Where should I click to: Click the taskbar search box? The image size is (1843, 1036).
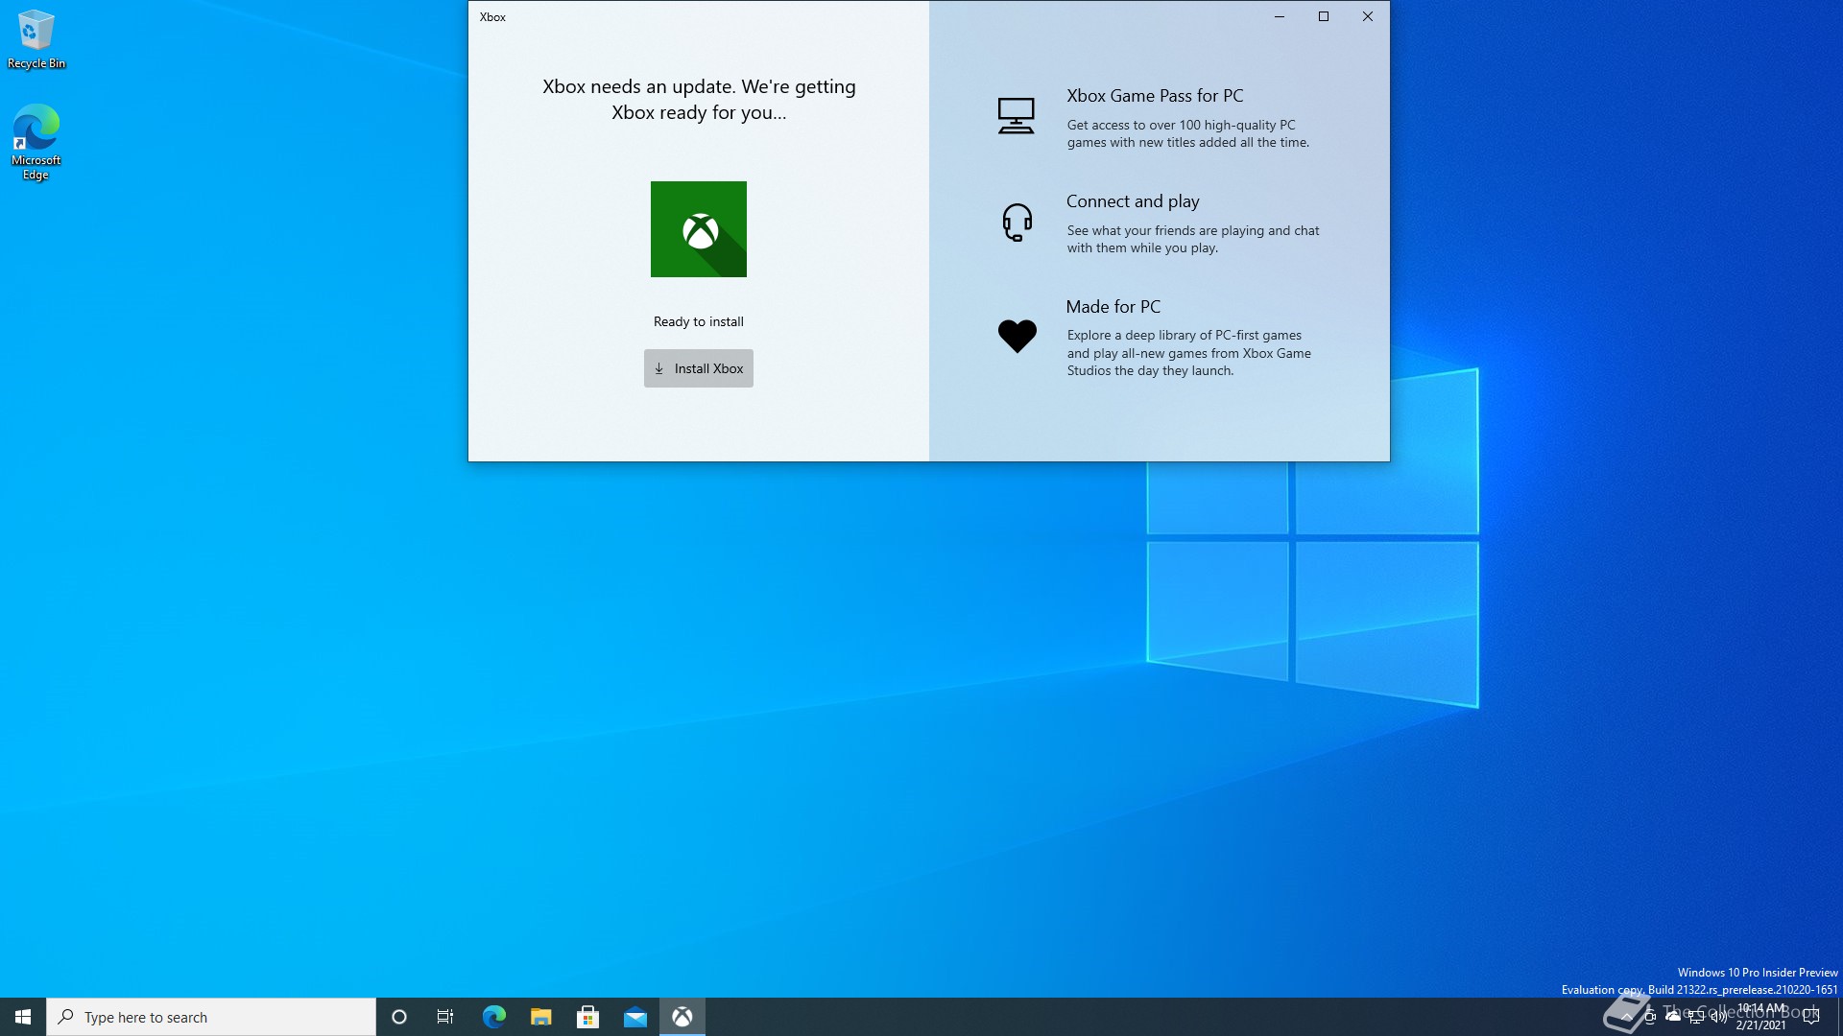click(x=211, y=1017)
